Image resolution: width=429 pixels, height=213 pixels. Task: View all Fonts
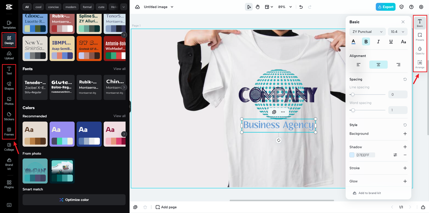coord(119,69)
